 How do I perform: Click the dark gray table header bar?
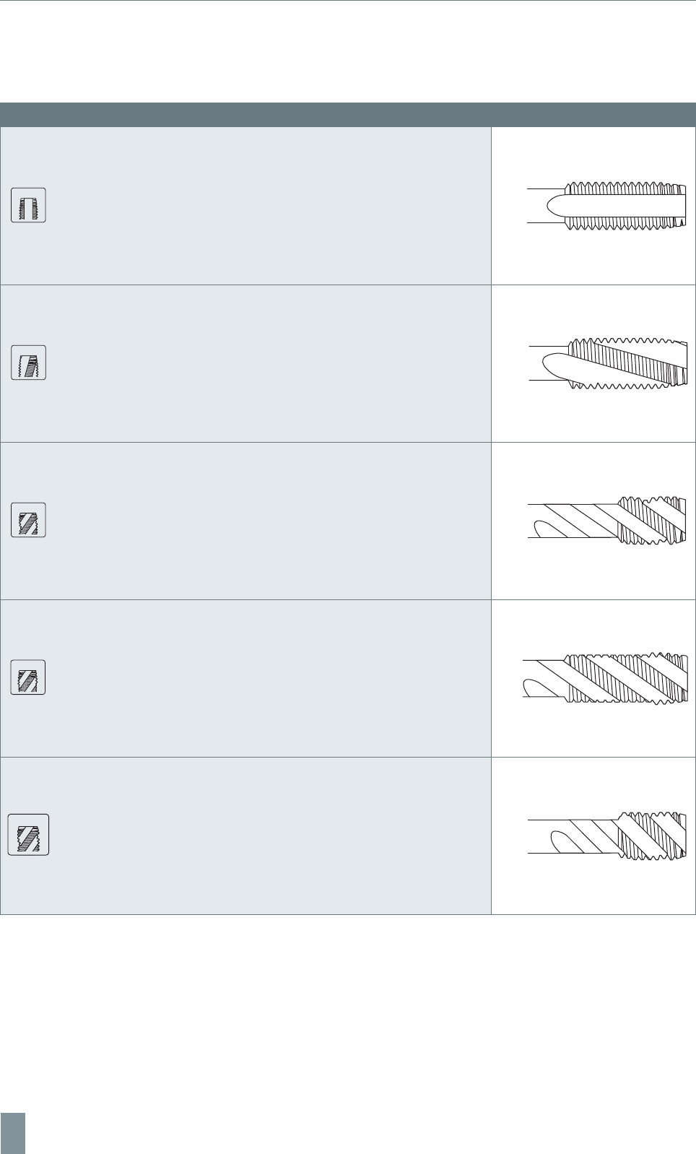348,115
